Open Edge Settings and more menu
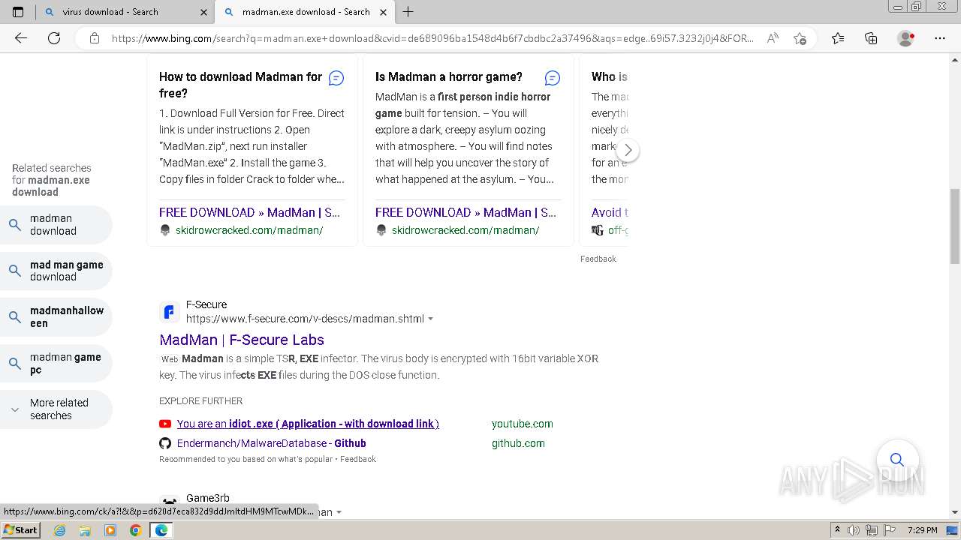The height and width of the screenshot is (540, 961). pos(940,38)
